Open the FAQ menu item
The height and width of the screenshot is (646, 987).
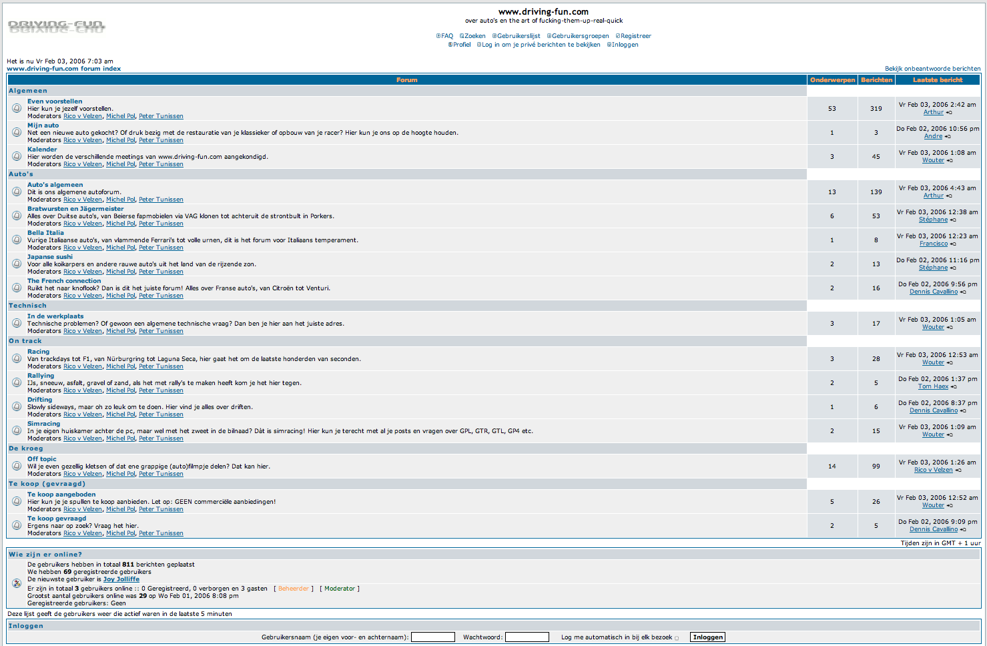(x=446, y=36)
